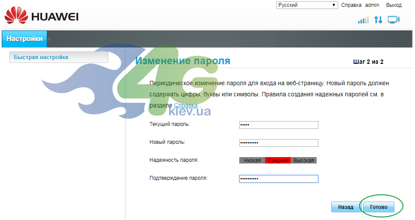Image resolution: width=415 pixels, height=220 pixels.
Task: Click the Назад button
Action: (x=346, y=207)
